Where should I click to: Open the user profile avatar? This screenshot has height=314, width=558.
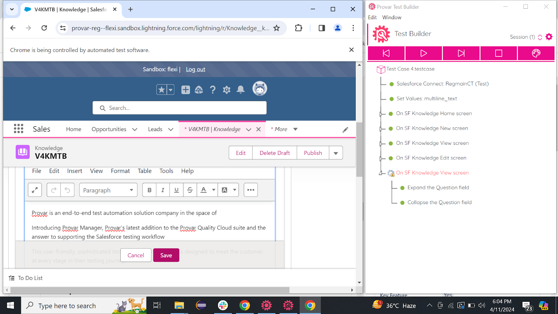(x=260, y=89)
